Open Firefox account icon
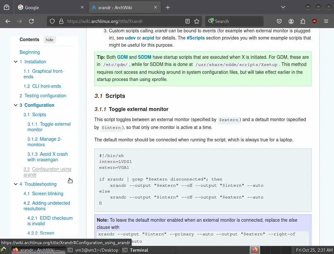The image size is (334, 254). (291, 21)
